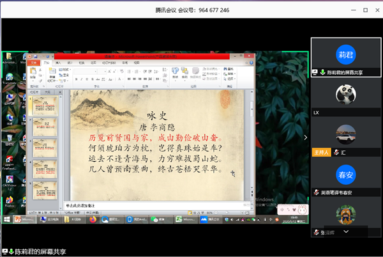Click Undo icon in PowerPoint quick access toolbar
The image size is (383, 257).
(41, 56)
